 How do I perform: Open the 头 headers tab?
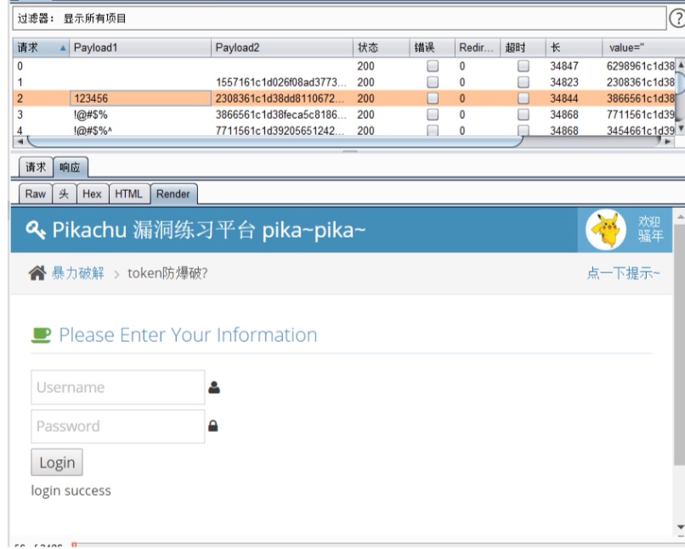[65, 193]
